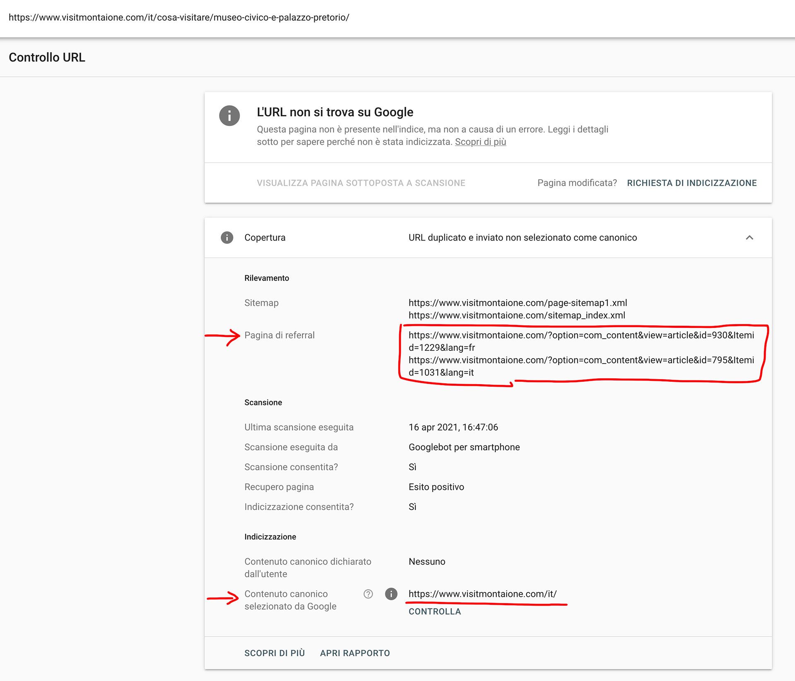Click the info icon next to the URL status heading
Screen dimensions: 795x681
[229, 116]
